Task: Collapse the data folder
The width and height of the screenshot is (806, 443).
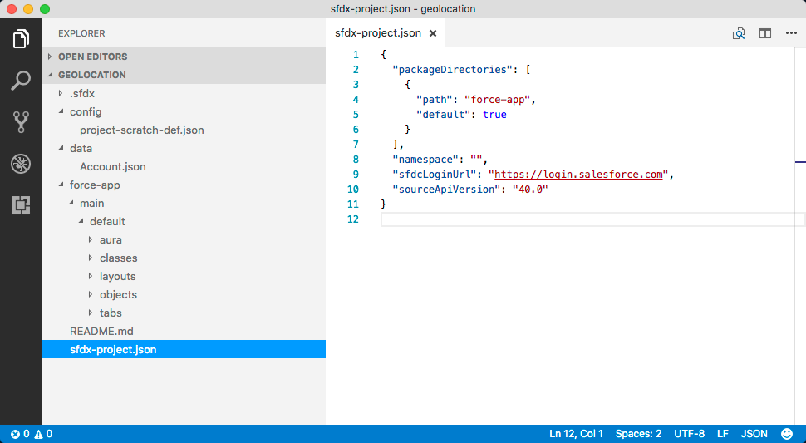Action: [61, 148]
